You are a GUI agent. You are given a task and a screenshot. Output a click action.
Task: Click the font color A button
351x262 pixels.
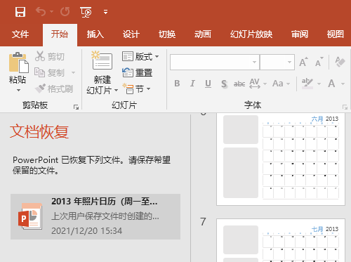pyautogui.click(x=331, y=84)
